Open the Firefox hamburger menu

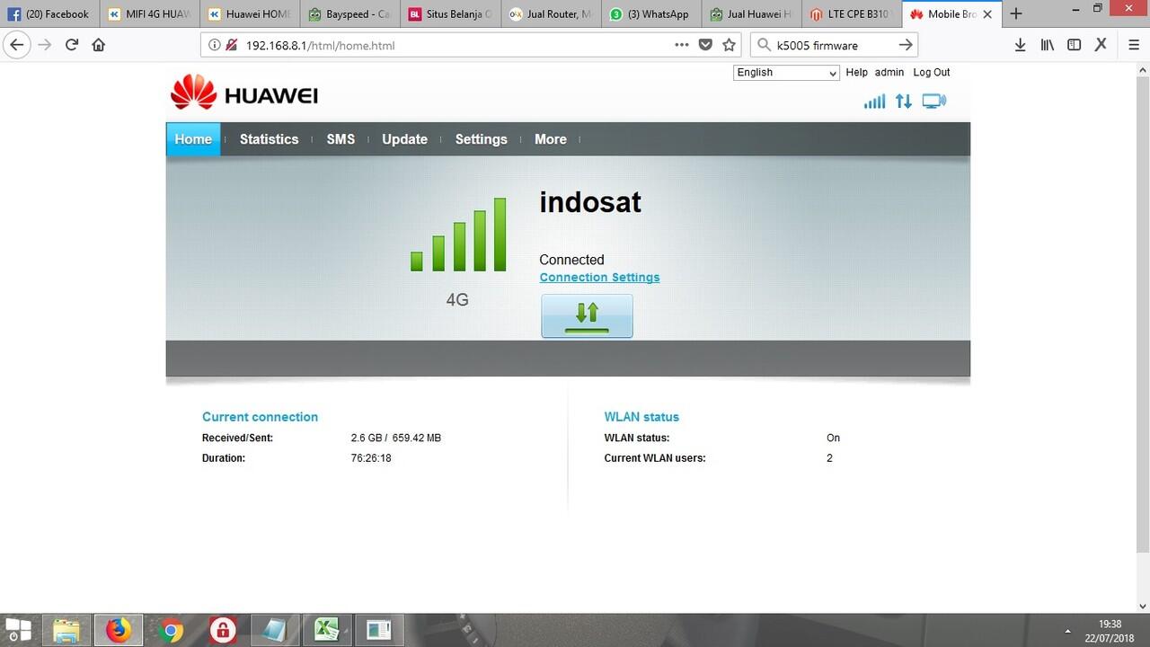[x=1134, y=45]
